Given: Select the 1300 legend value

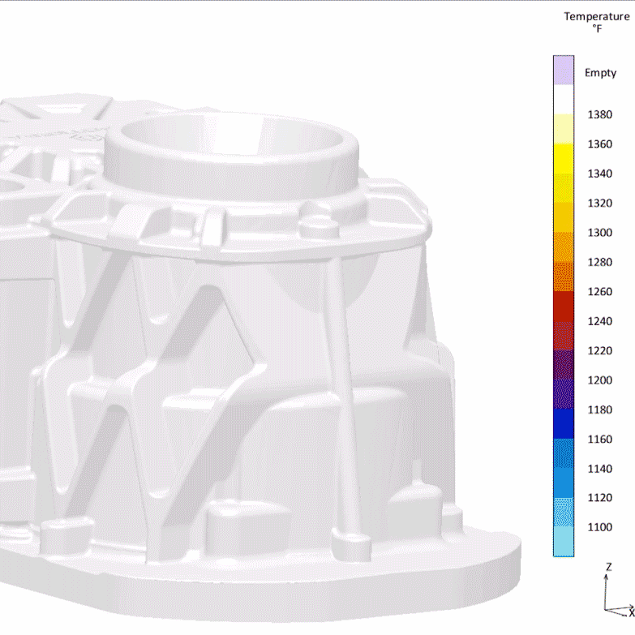Looking at the screenshot, I should 599,233.
